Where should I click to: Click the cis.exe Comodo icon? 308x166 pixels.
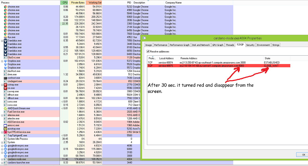[x=6, y=88]
